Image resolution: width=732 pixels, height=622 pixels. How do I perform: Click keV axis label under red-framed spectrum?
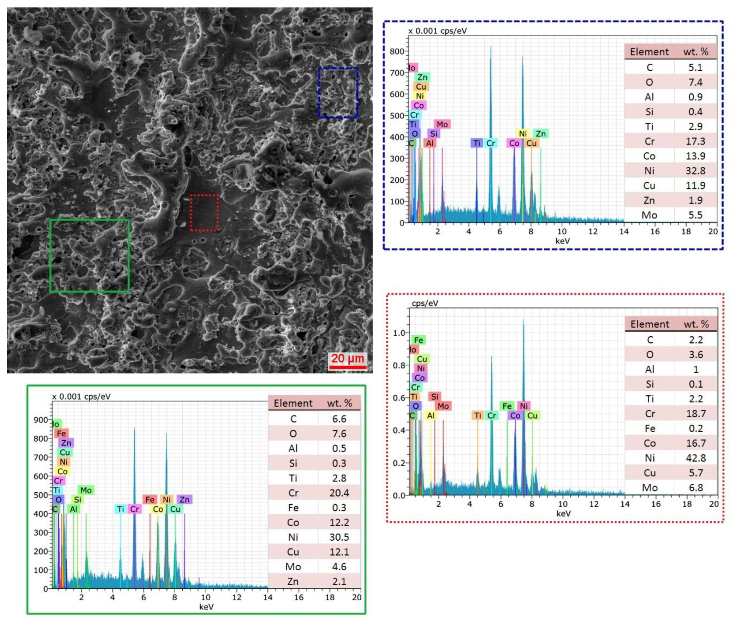pos(563,514)
